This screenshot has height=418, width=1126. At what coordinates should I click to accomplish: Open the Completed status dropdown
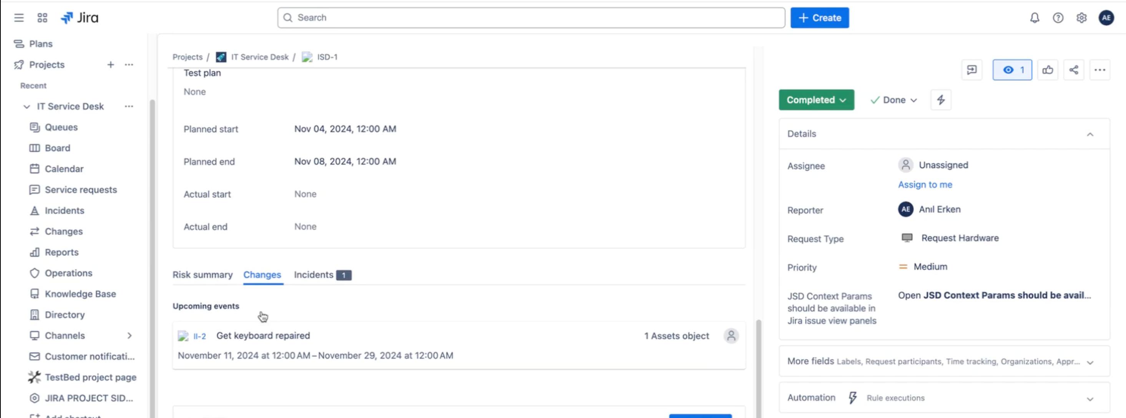(x=815, y=100)
